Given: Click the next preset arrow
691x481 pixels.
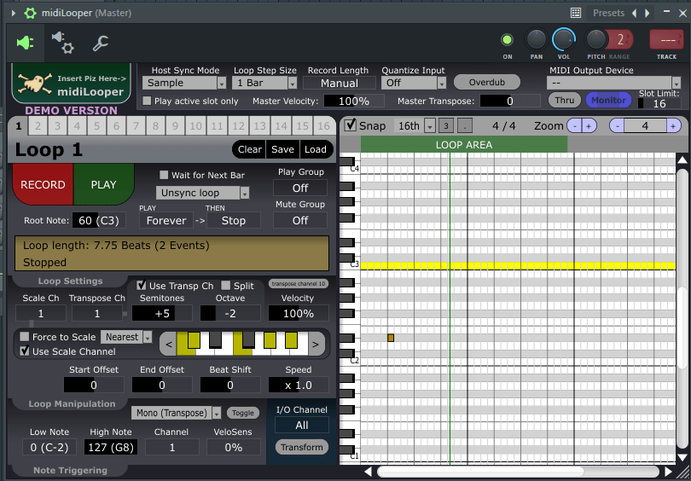Looking at the screenshot, I should 648,13.
